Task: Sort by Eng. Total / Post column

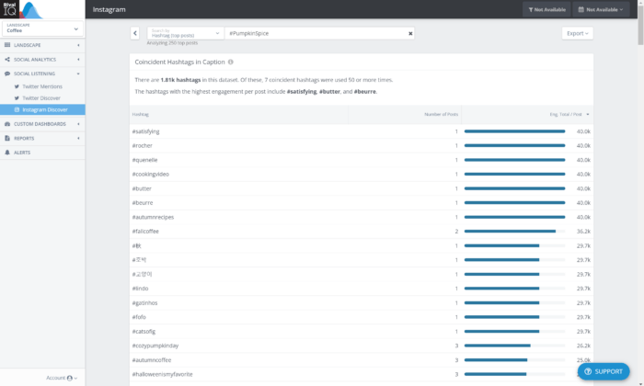Action: [x=568, y=114]
